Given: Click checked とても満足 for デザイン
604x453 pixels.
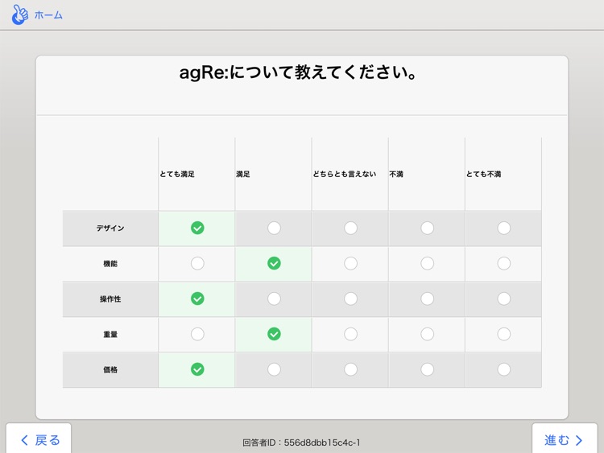Looking at the screenshot, I should click(197, 229).
